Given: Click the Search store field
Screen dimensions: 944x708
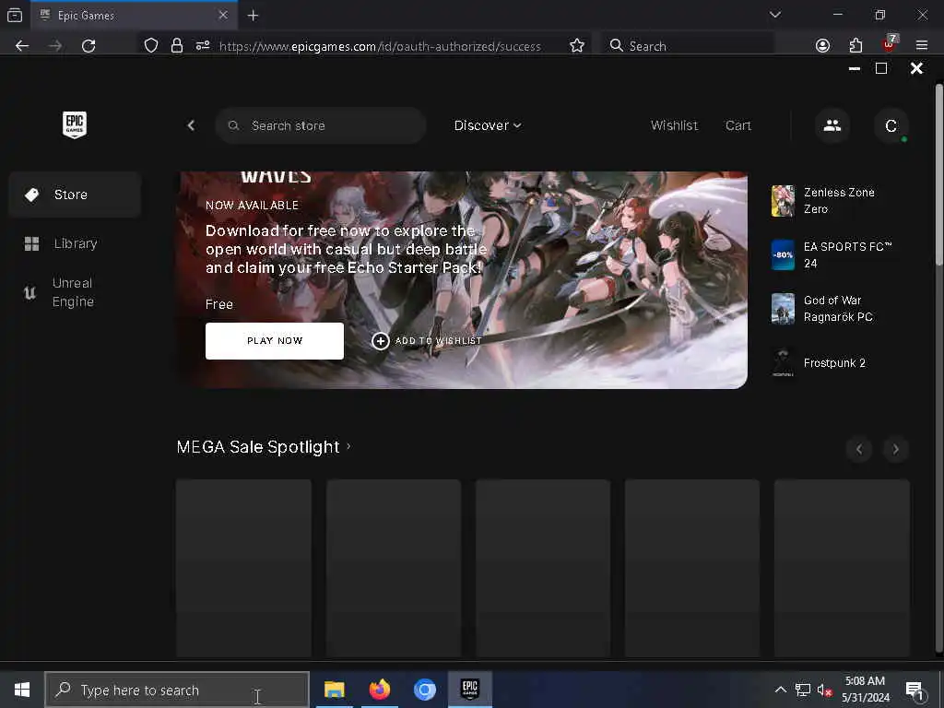Looking at the screenshot, I should tap(320, 125).
